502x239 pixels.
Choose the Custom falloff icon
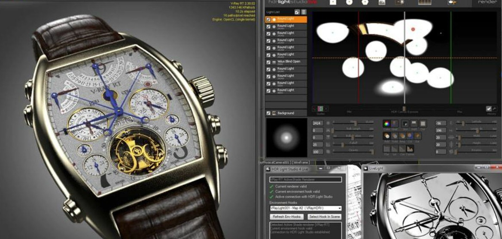coord(410,149)
